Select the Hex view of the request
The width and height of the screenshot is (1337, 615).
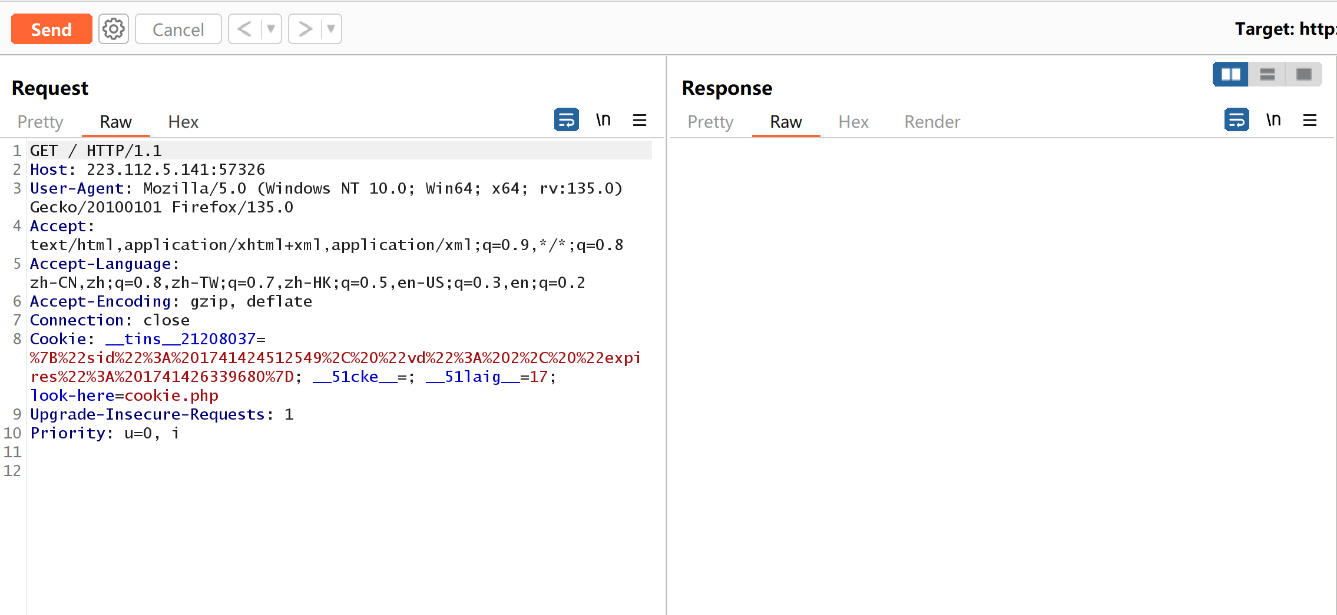click(x=183, y=122)
